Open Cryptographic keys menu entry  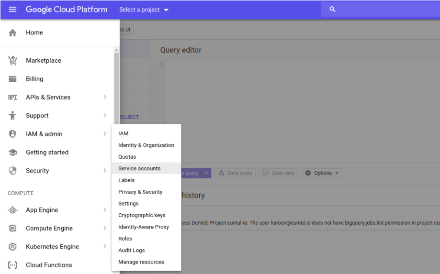[x=142, y=215]
